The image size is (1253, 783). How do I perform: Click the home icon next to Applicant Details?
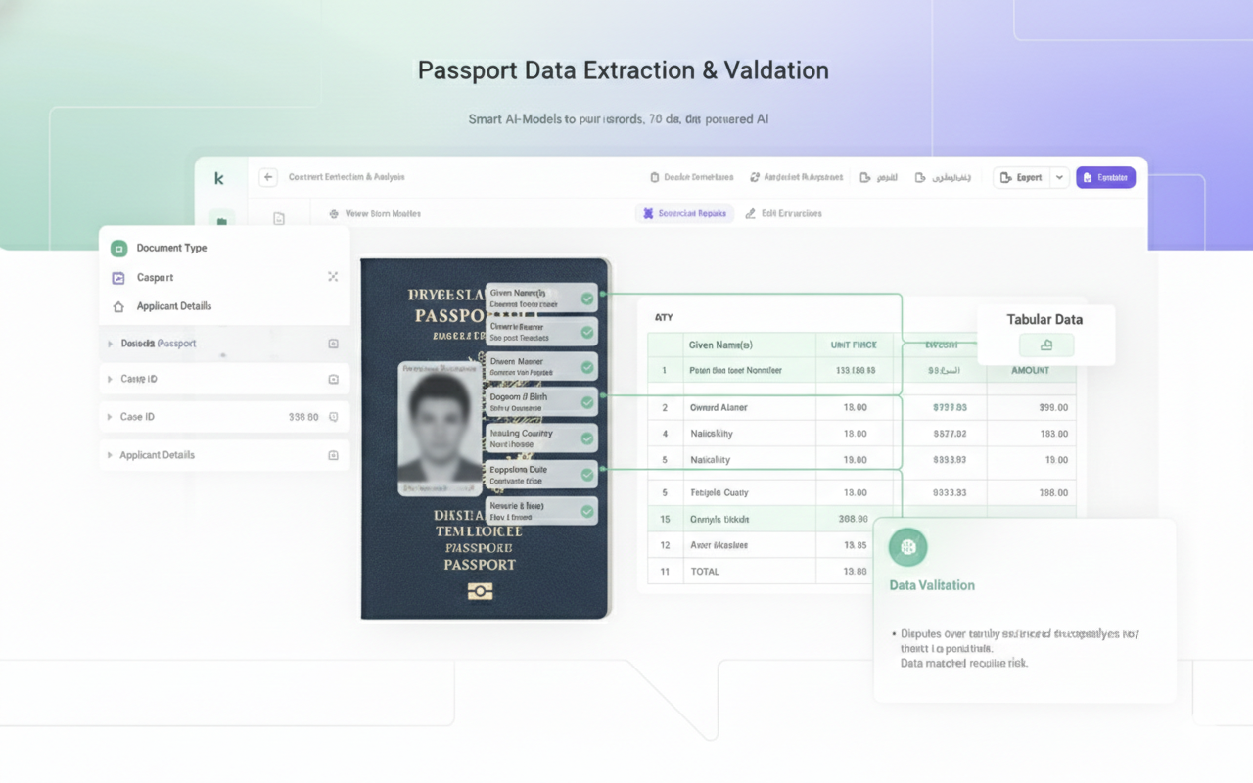119,306
